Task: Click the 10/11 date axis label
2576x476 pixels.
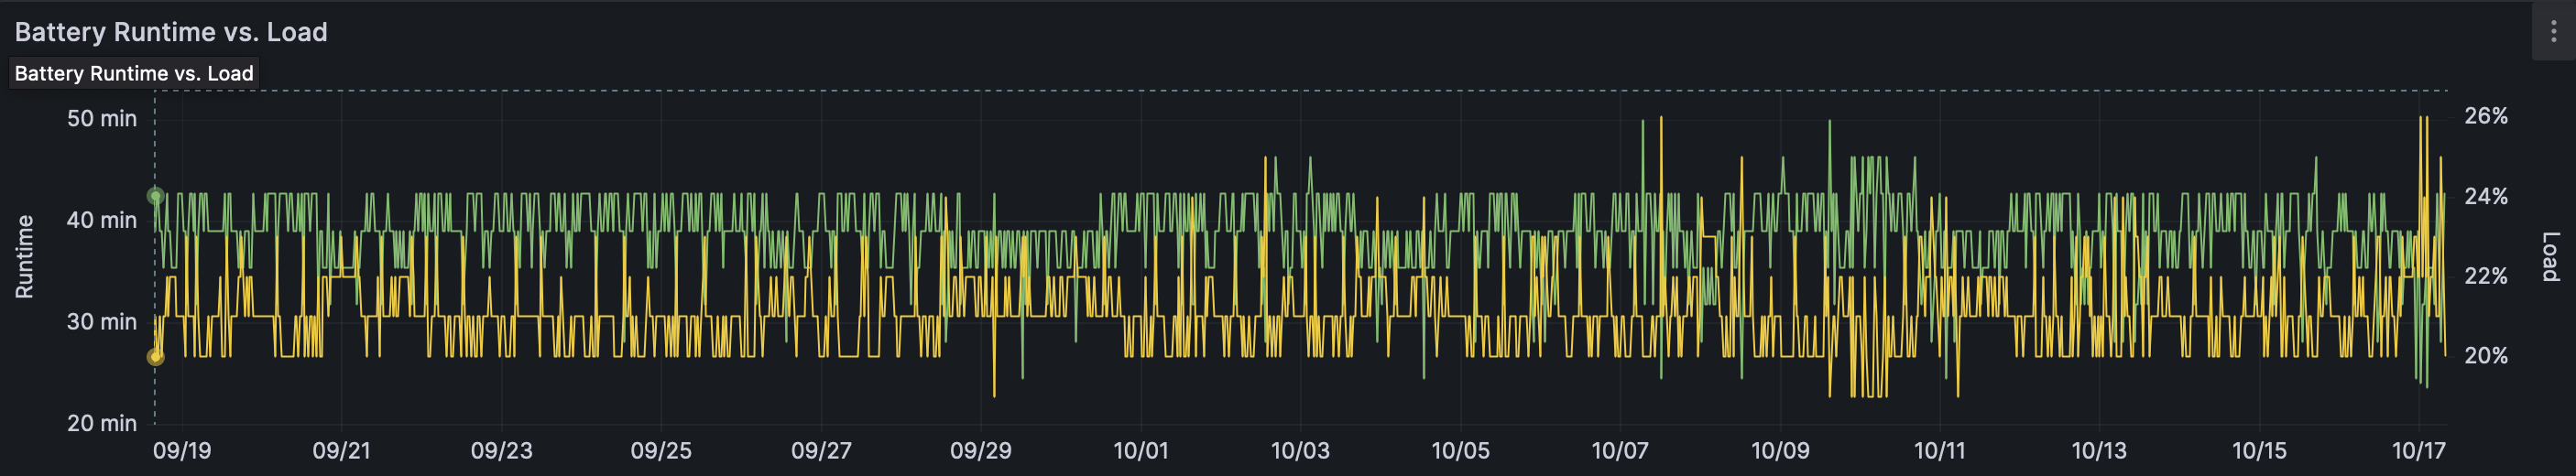Action: coord(1940,451)
